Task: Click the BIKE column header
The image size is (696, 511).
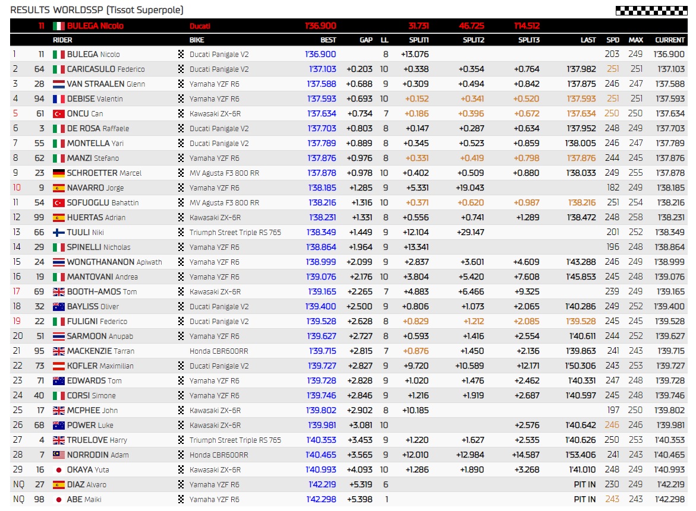Action: [x=197, y=40]
